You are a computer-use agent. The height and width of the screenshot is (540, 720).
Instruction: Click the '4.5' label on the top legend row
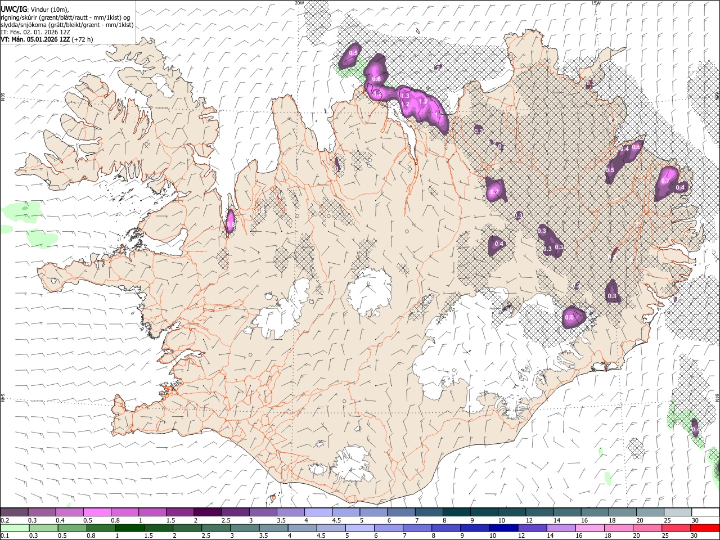336,521
